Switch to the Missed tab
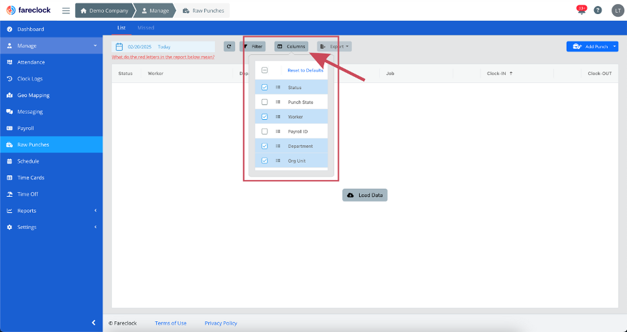The height and width of the screenshot is (332, 627). [x=145, y=27]
